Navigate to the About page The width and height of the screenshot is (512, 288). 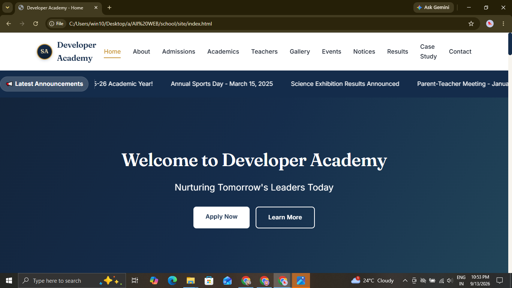pyautogui.click(x=141, y=52)
